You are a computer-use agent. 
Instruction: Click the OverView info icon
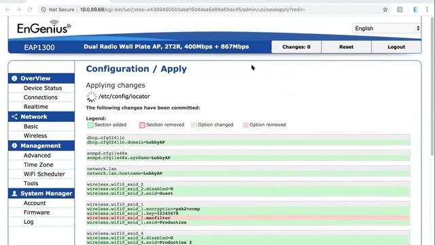coord(14,78)
